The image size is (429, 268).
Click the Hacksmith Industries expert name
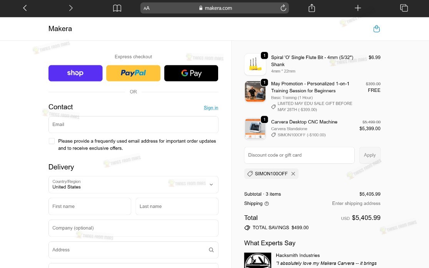pyautogui.click(x=298, y=255)
